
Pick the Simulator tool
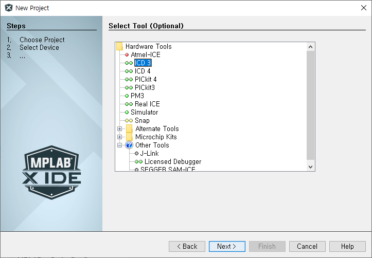144,113
